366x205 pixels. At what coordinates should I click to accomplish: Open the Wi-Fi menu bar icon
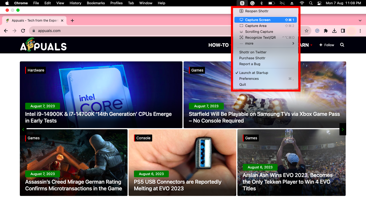tap(302, 3)
